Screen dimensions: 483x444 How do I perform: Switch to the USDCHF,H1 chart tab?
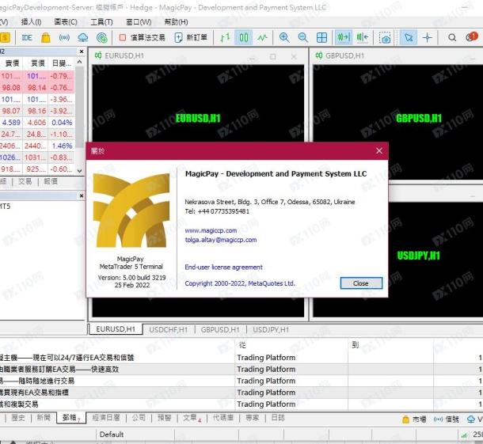(x=168, y=330)
